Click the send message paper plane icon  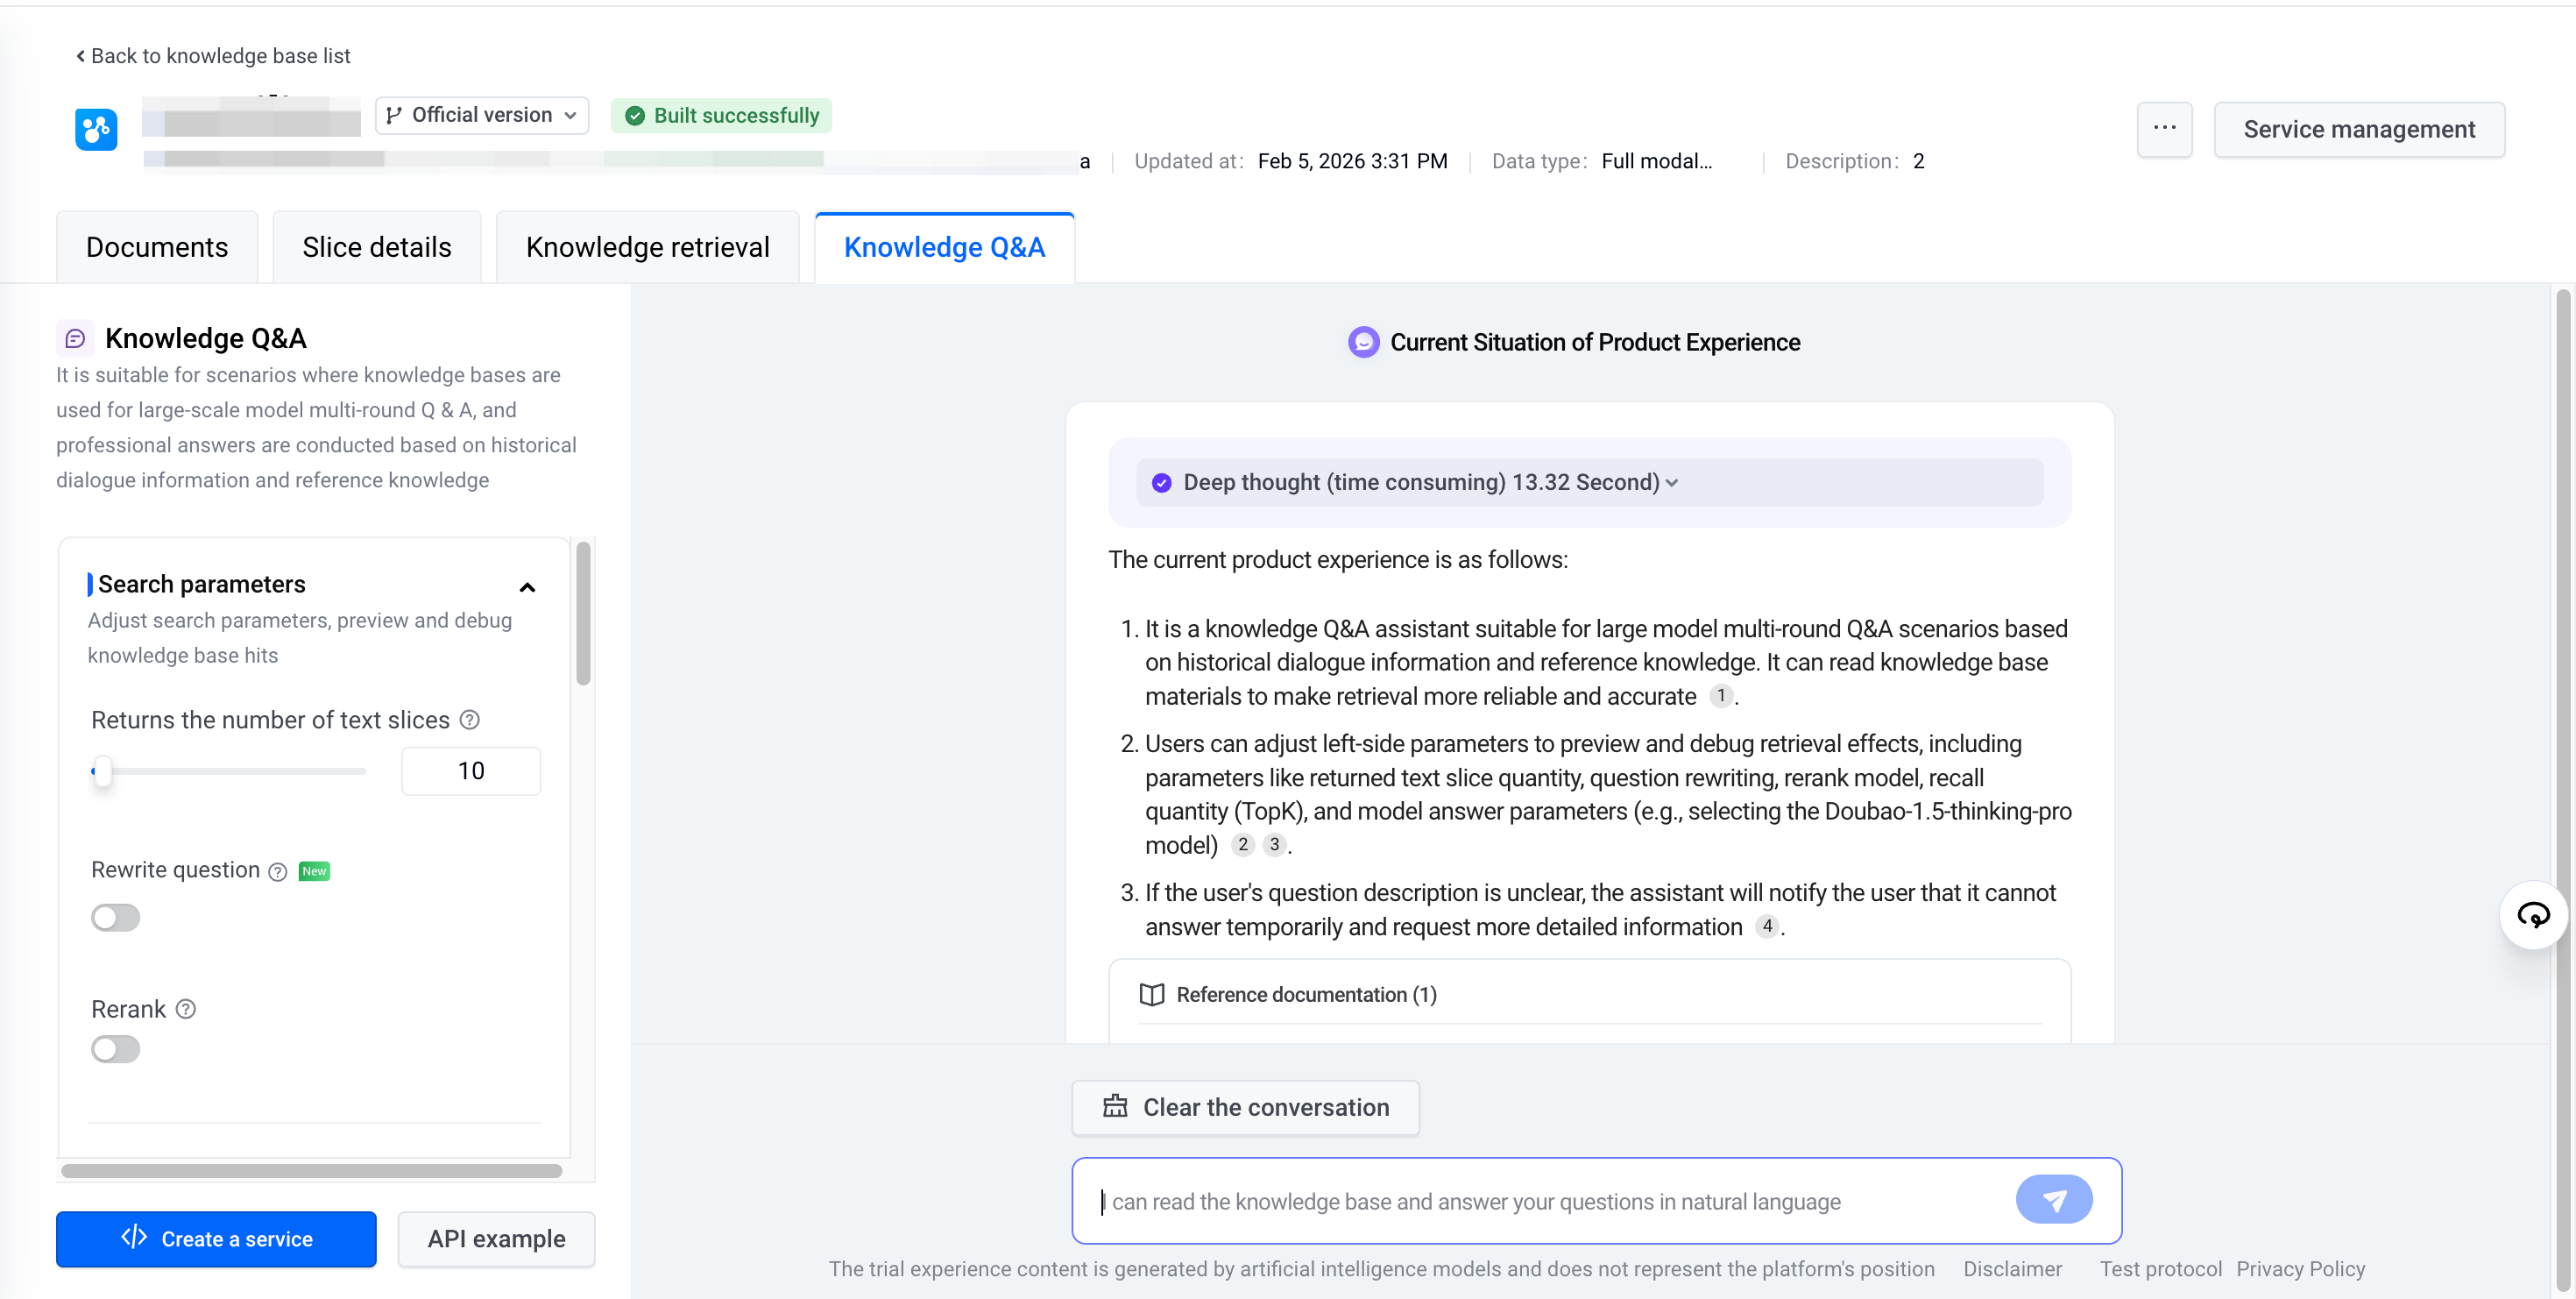[x=2053, y=1199]
